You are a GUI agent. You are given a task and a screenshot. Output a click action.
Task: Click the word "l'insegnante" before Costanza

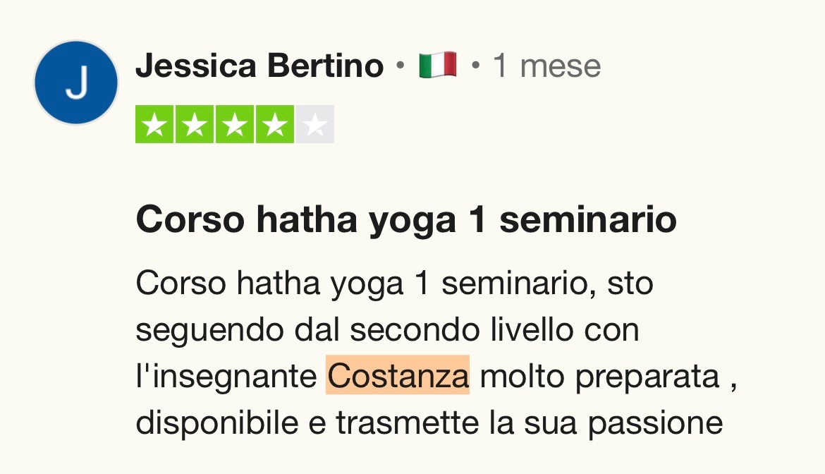[226, 377]
